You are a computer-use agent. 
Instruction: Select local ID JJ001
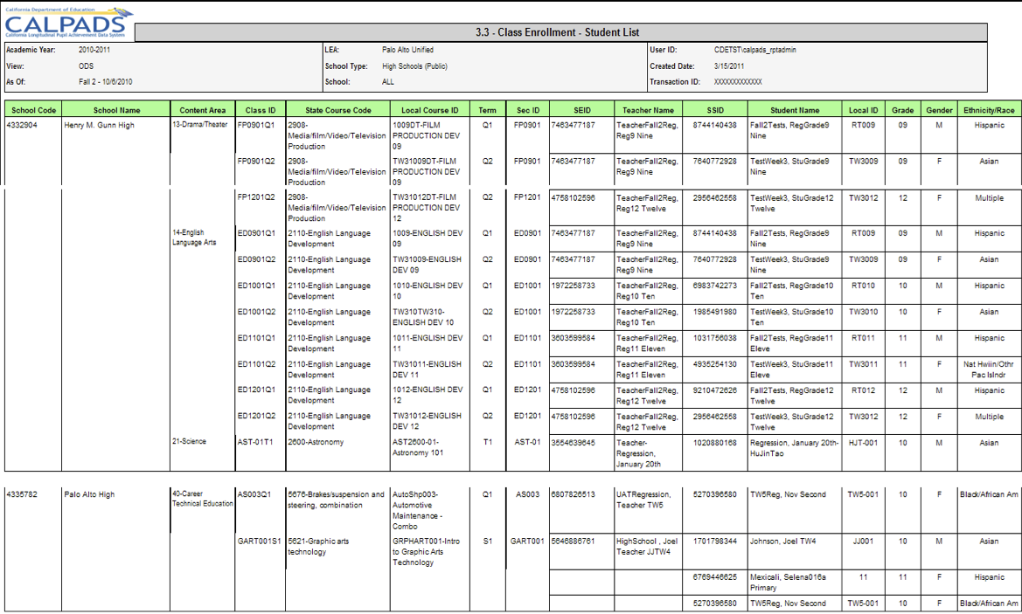pos(863,542)
